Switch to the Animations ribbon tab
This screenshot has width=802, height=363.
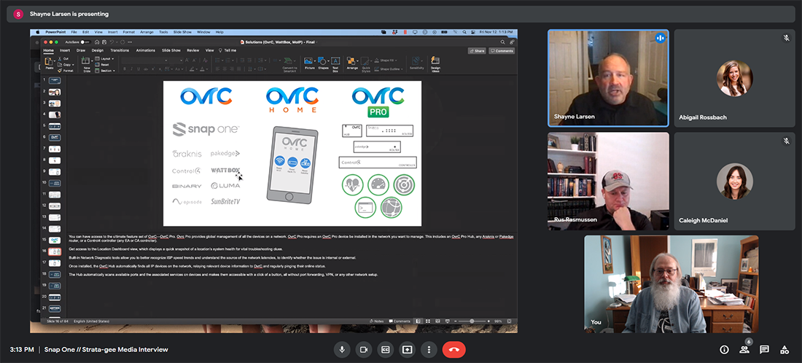tap(145, 50)
